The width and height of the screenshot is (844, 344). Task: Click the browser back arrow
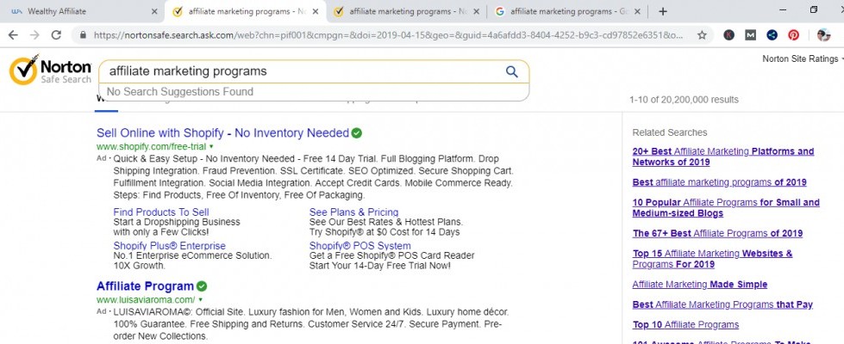tap(13, 35)
